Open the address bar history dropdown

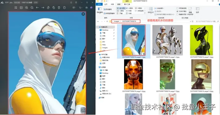[x=190, y=21]
